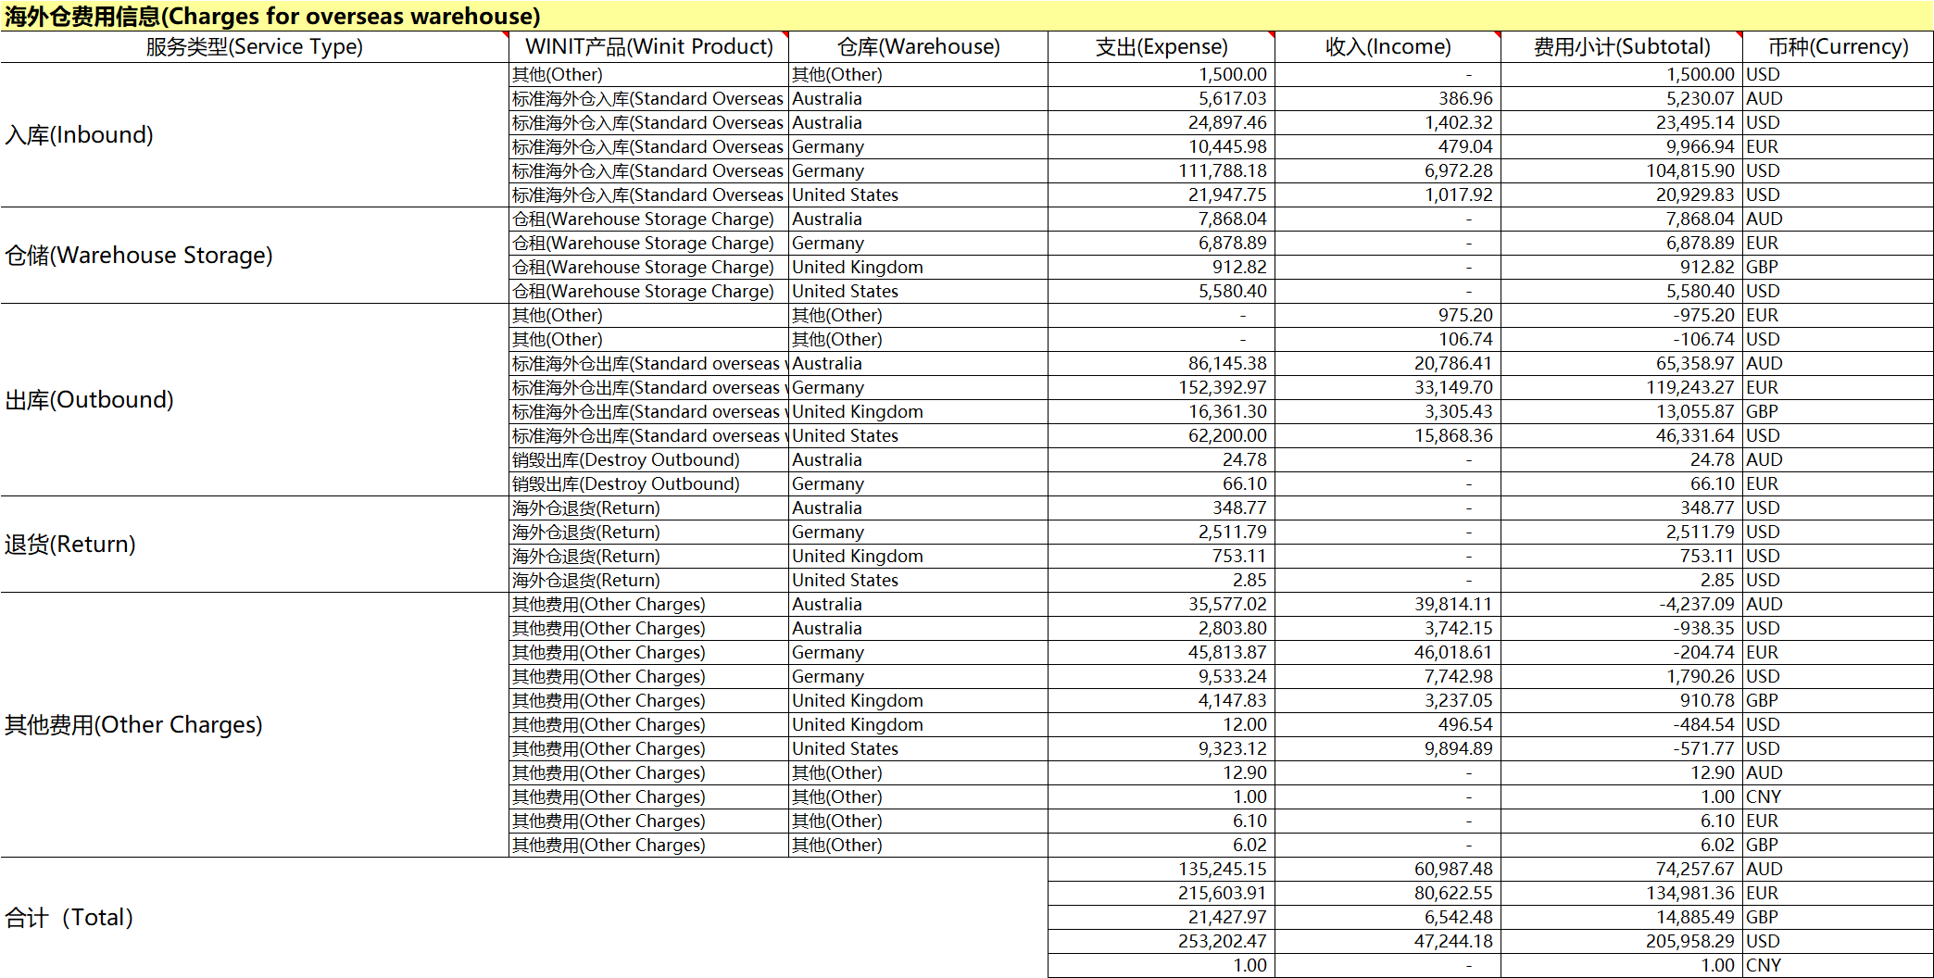Click the total subtotal 205,958.29
Screen dimensions: 1934x978
coord(1622,941)
